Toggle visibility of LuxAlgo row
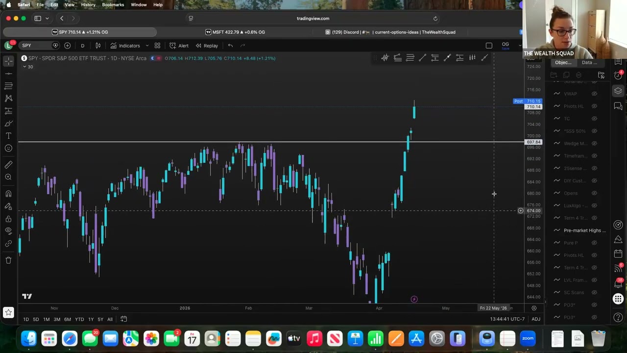627x353 pixels. pos(594,205)
